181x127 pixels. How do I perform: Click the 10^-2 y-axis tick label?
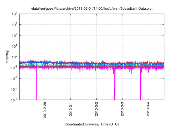tap(14, 79)
